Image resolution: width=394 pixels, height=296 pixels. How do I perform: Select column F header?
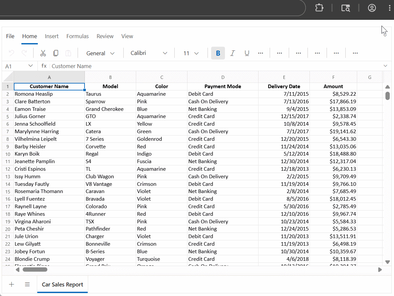333,77
